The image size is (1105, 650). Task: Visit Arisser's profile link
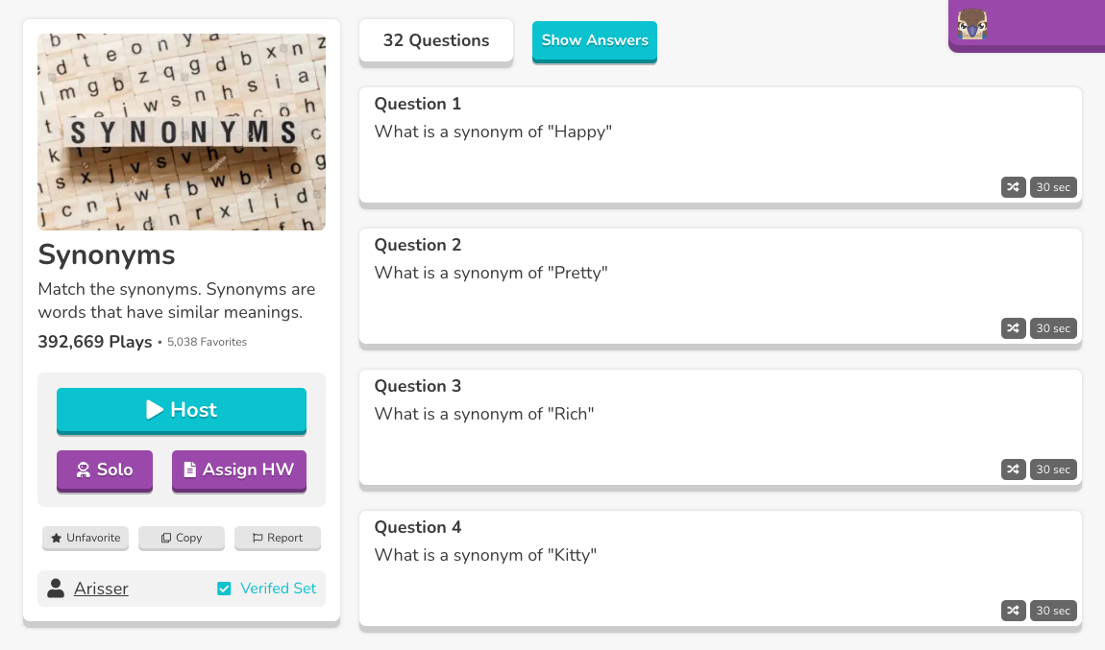[101, 589]
